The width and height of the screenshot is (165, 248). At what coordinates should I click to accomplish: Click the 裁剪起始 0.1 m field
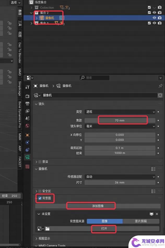[x=120, y=148]
